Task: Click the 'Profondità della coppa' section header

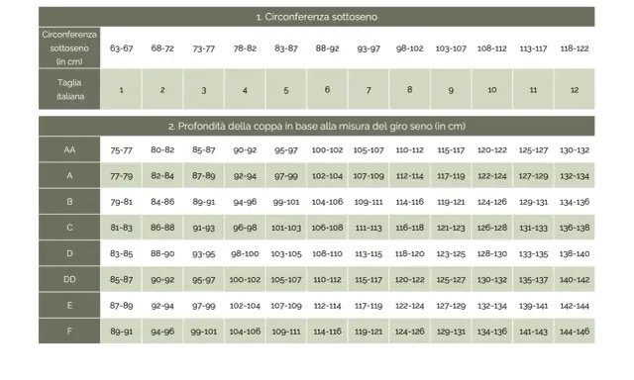Action: 317,126
